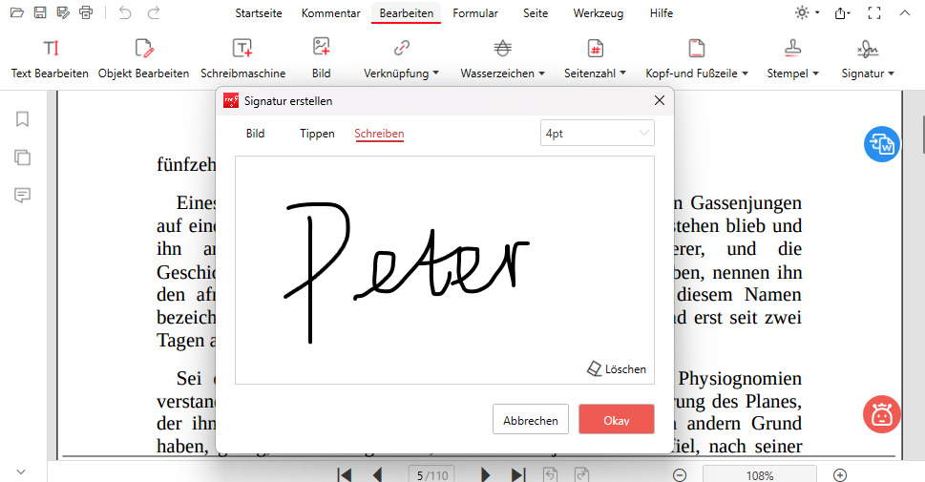Close the Signatur erstellen dialog
This screenshot has width=925, height=482.
660,101
